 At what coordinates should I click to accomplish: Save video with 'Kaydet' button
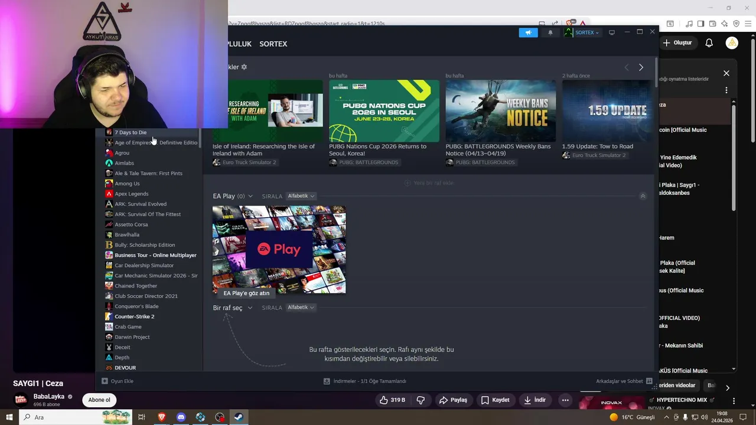495,400
